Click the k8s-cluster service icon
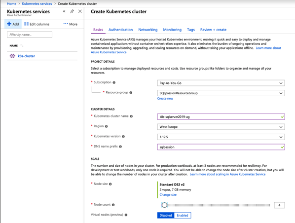295x223 pixels. 12,56
